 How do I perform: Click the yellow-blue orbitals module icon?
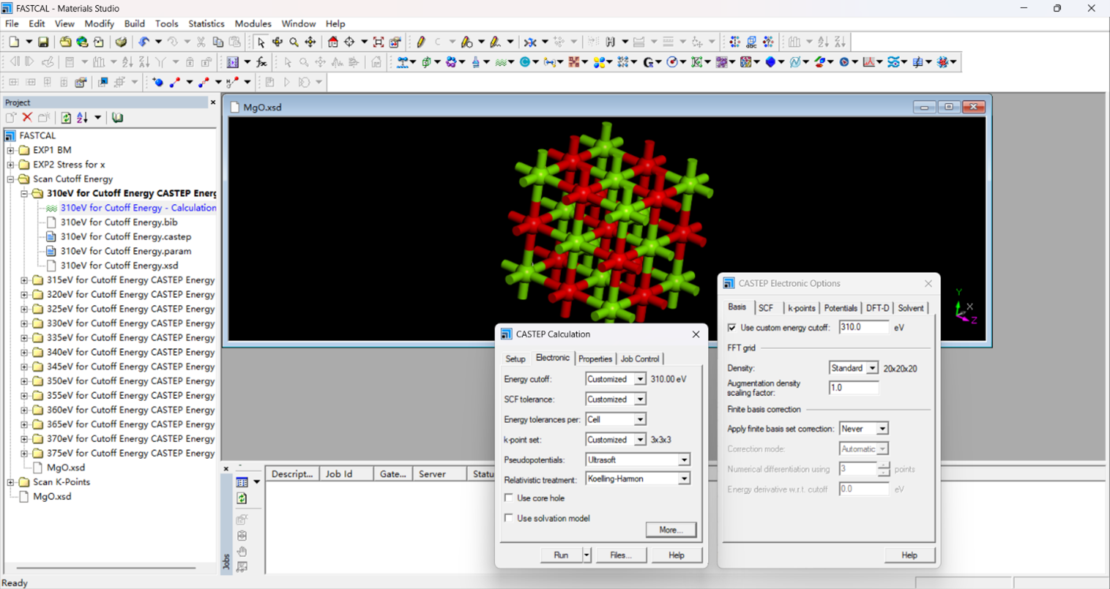click(600, 62)
